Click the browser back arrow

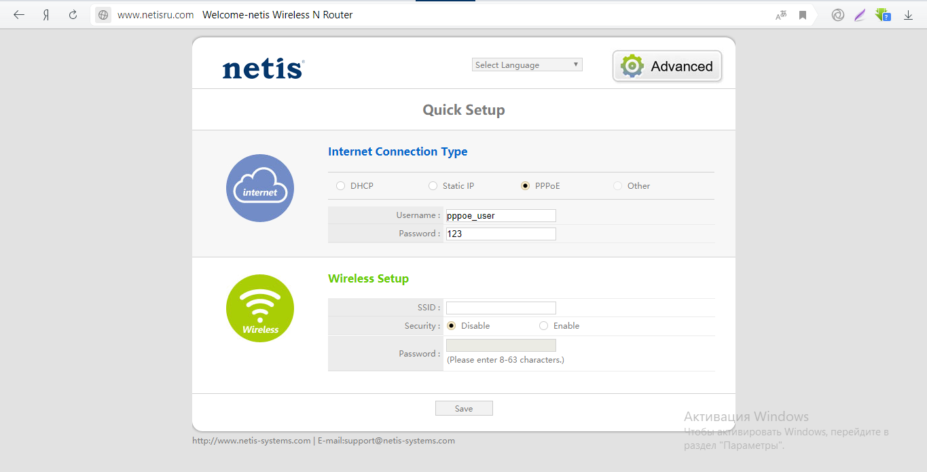point(19,15)
